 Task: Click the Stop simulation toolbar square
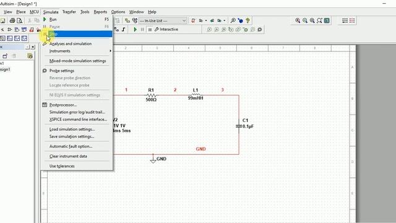coord(150,30)
